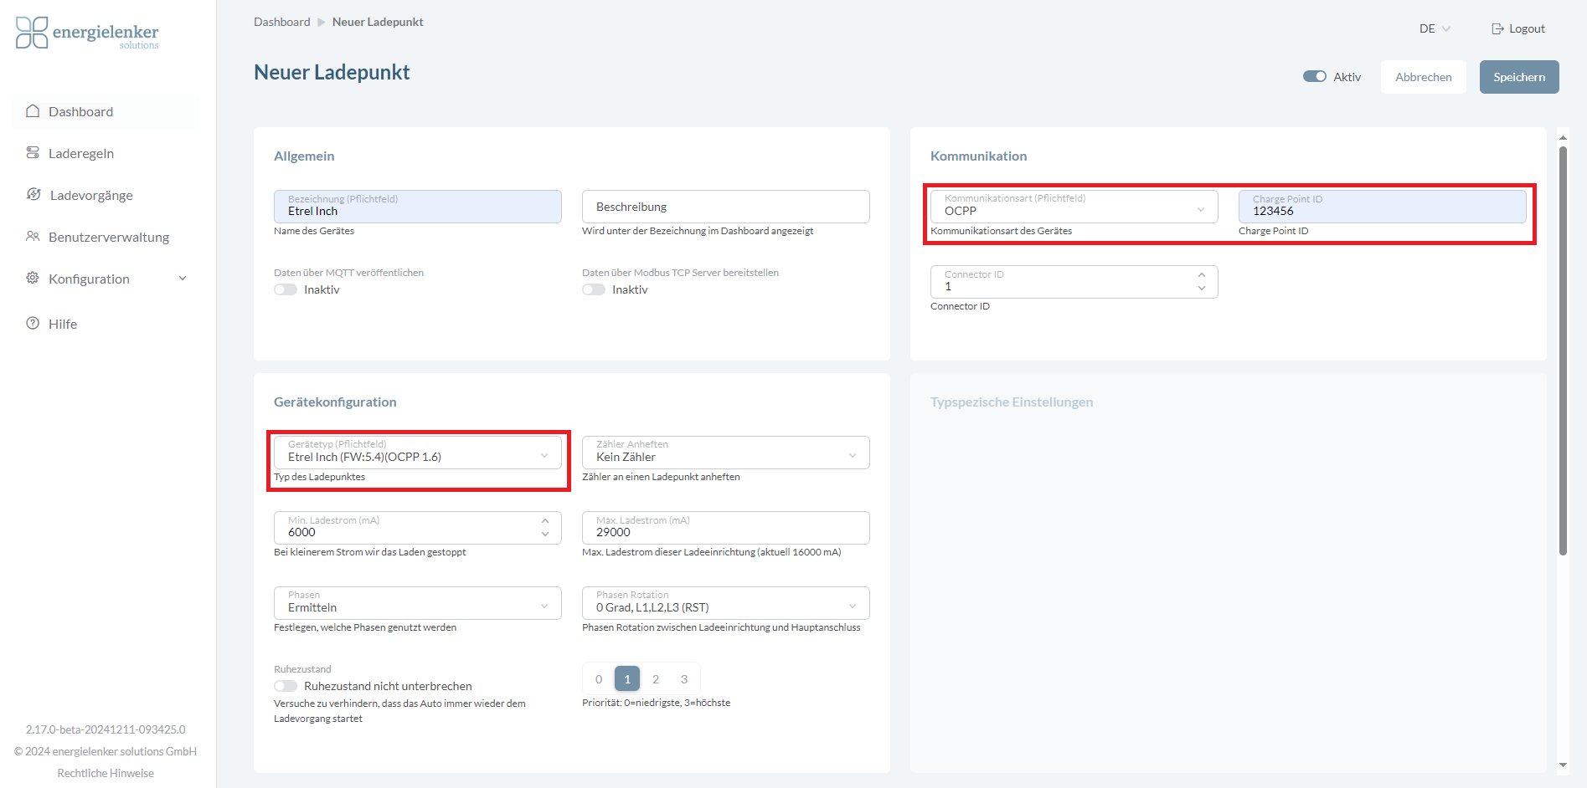
Task: Click the Charge Point ID field
Action: pos(1383,207)
